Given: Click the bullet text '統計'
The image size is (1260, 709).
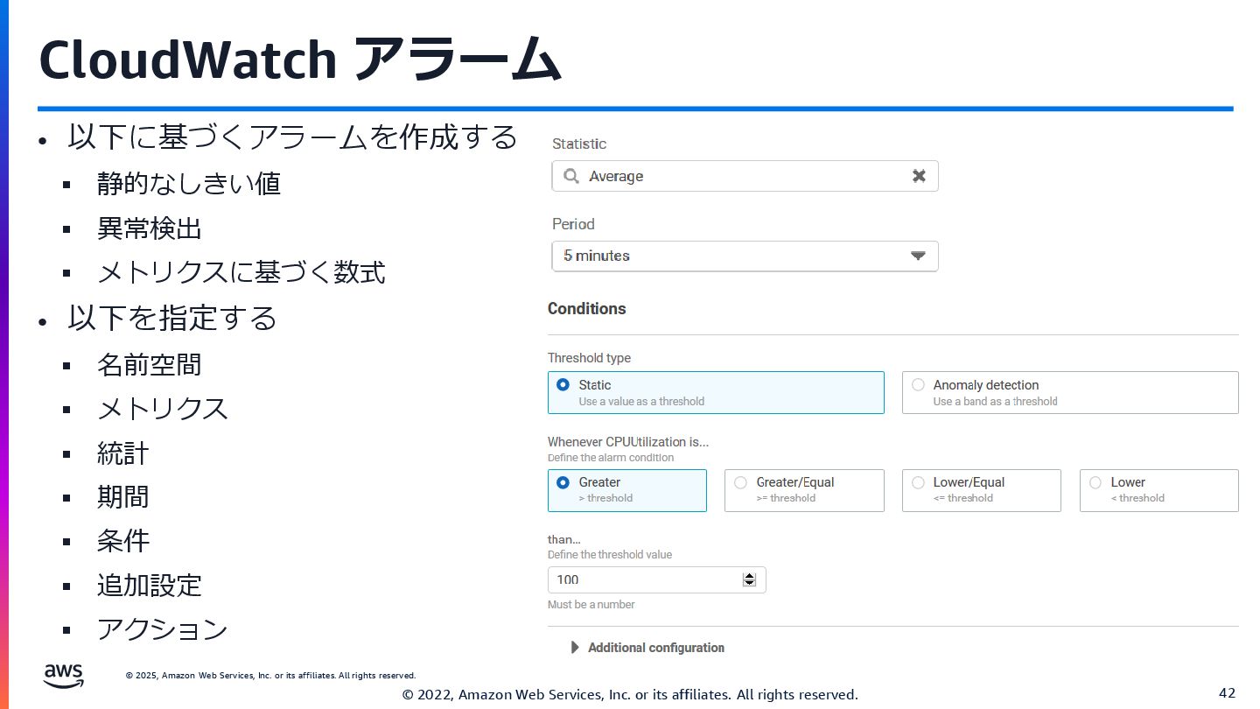Looking at the screenshot, I should (123, 453).
